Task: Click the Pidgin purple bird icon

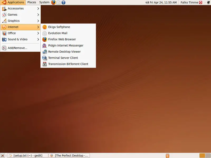Action: (x=45, y=46)
